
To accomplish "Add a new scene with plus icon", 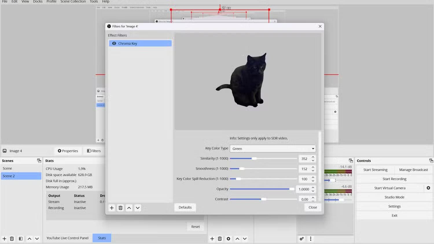I will (4, 239).
